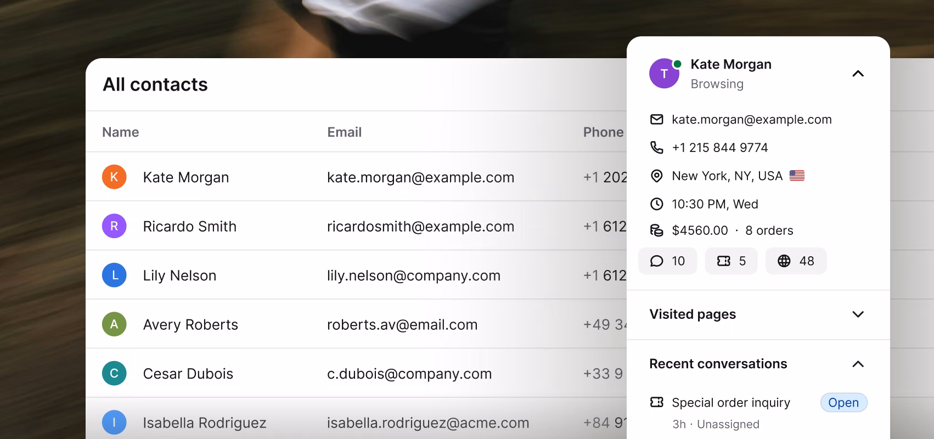Click Avery Roberts' green A avatar
The height and width of the screenshot is (439, 934).
[114, 324]
